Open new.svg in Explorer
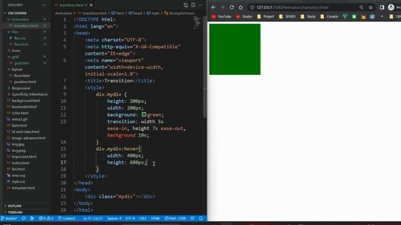Screen dimensions: 401x225 click(18, 176)
